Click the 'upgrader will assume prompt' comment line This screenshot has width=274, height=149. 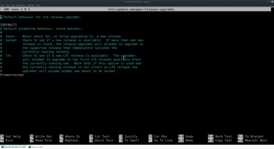pos(58,71)
